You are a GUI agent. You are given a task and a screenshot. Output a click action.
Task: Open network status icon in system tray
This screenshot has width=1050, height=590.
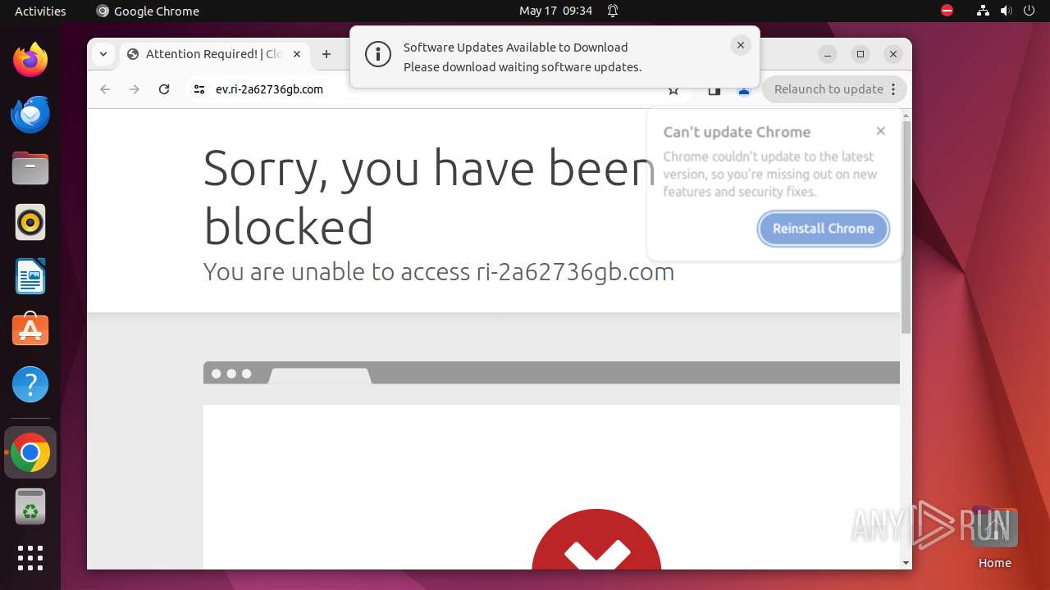click(x=983, y=11)
